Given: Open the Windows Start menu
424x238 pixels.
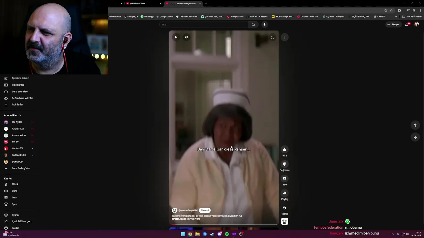Looking at the screenshot, I should click(x=183, y=234).
